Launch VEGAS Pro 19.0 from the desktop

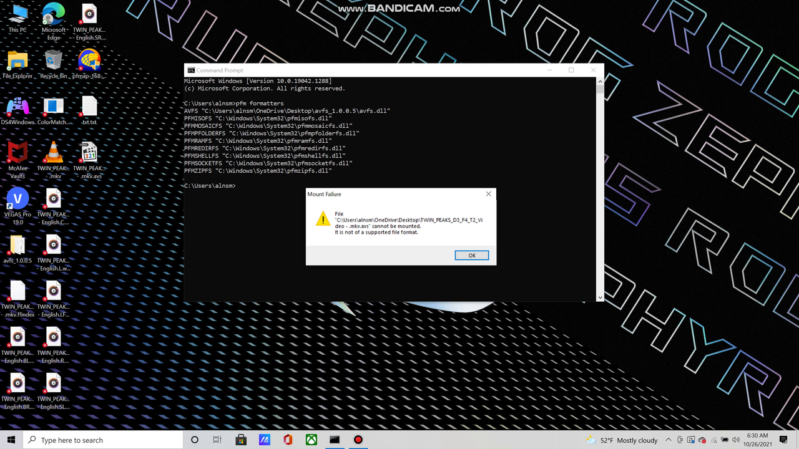(17, 206)
